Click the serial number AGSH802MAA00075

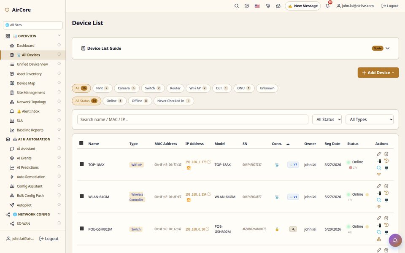point(254,229)
